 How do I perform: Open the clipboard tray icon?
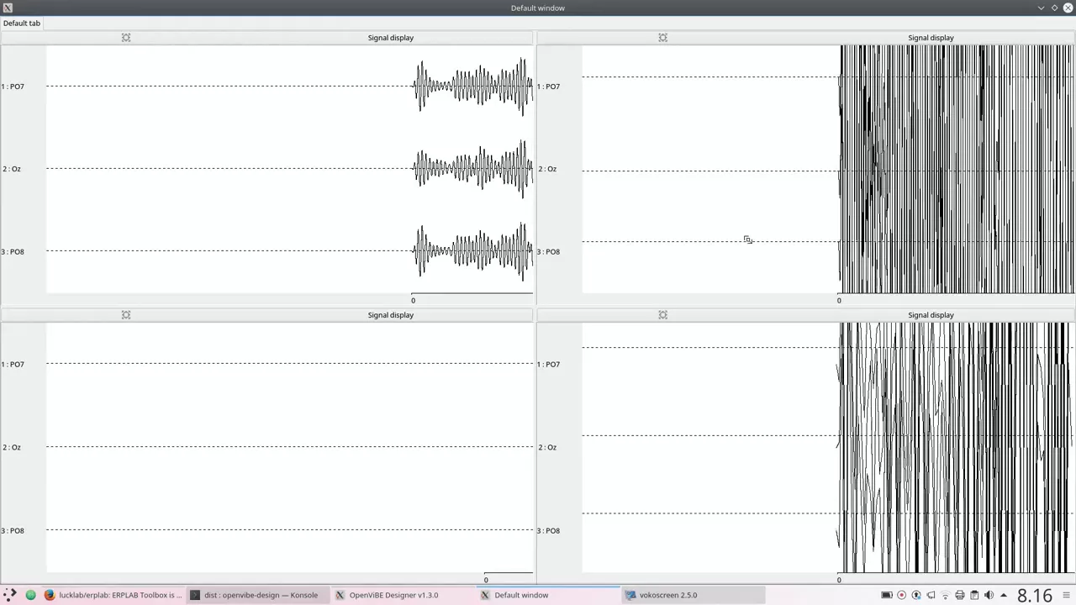[x=974, y=595]
